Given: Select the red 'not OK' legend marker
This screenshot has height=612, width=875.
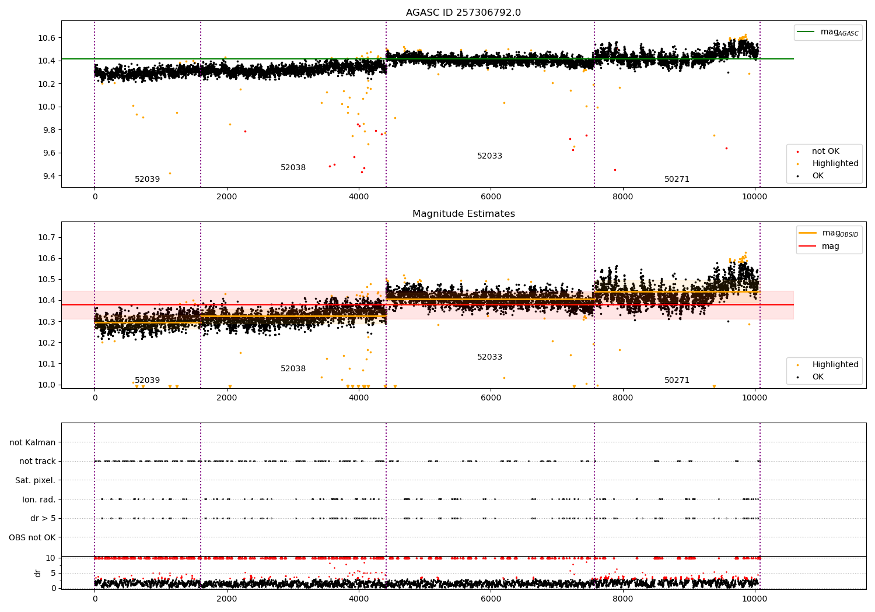Looking at the screenshot, I should [x=797, y=152].
